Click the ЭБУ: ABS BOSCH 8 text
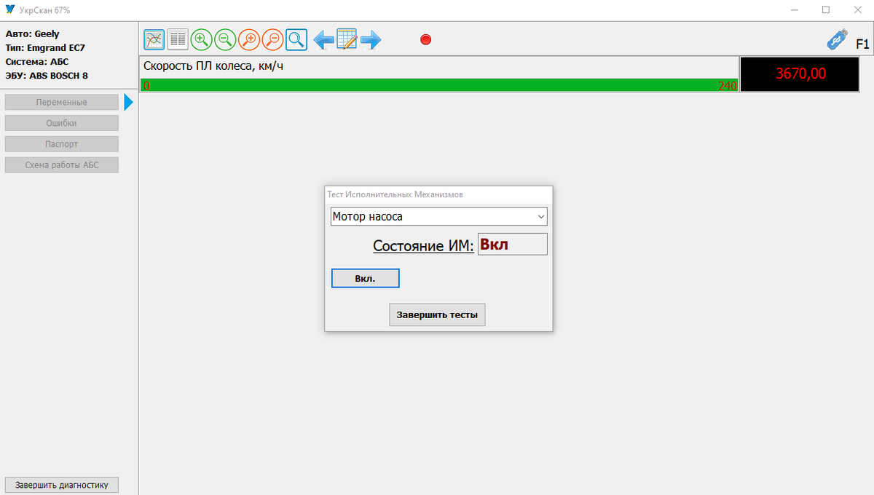The width and height of the screenshot is (874, 495). point(47,76)
